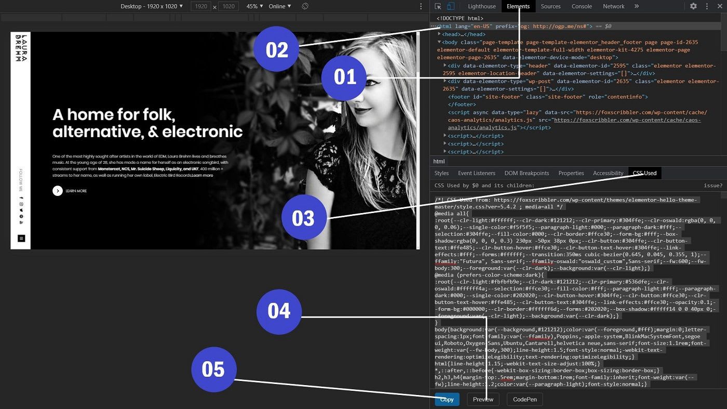Screen dimensions: 727x409
Task: Open the Accessibility pane tab
Action: [x=608, y=173]
